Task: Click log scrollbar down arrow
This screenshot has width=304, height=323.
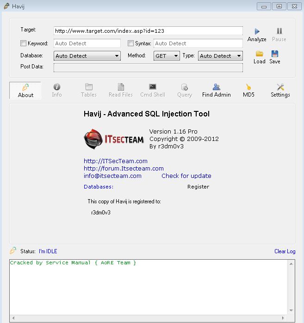Action: (291, 310)
